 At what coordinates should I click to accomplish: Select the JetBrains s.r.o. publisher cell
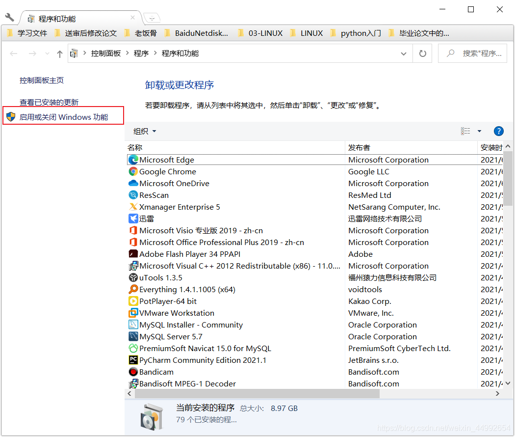373,360
